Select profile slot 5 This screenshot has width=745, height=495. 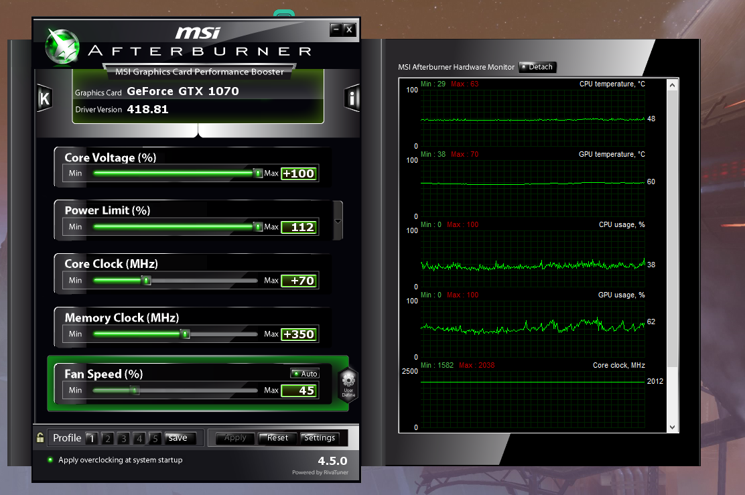point(155,438)
